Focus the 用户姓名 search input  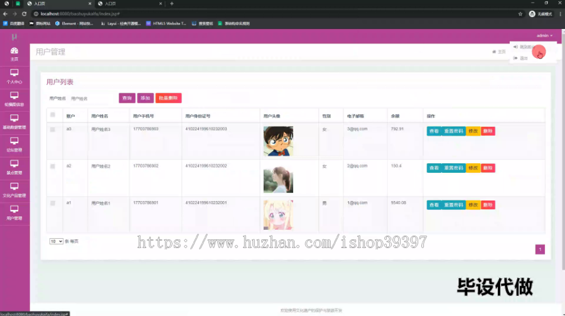[92, 99]
